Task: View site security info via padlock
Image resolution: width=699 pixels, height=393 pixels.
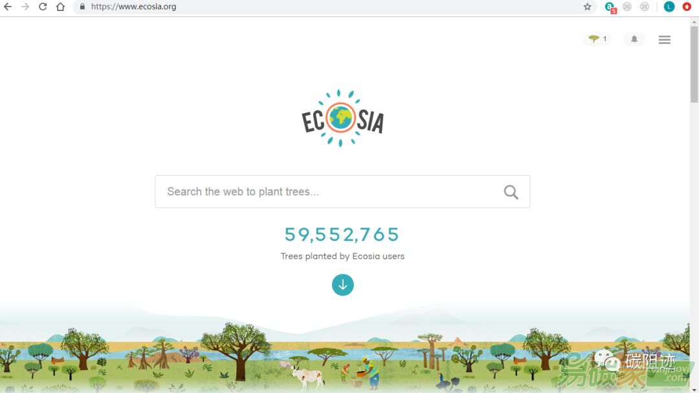Action: (82, 6)
